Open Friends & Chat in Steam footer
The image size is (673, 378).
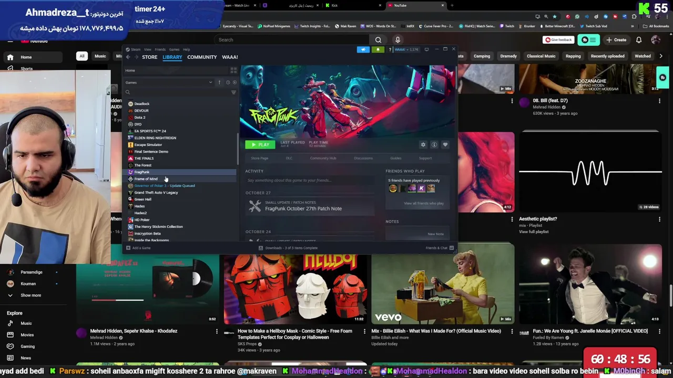(x=440, y=248)
